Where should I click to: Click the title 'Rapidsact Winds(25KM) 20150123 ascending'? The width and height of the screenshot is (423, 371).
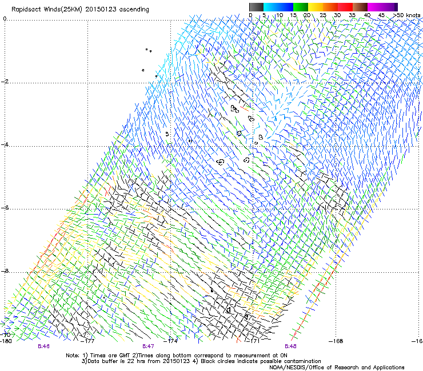80,10
